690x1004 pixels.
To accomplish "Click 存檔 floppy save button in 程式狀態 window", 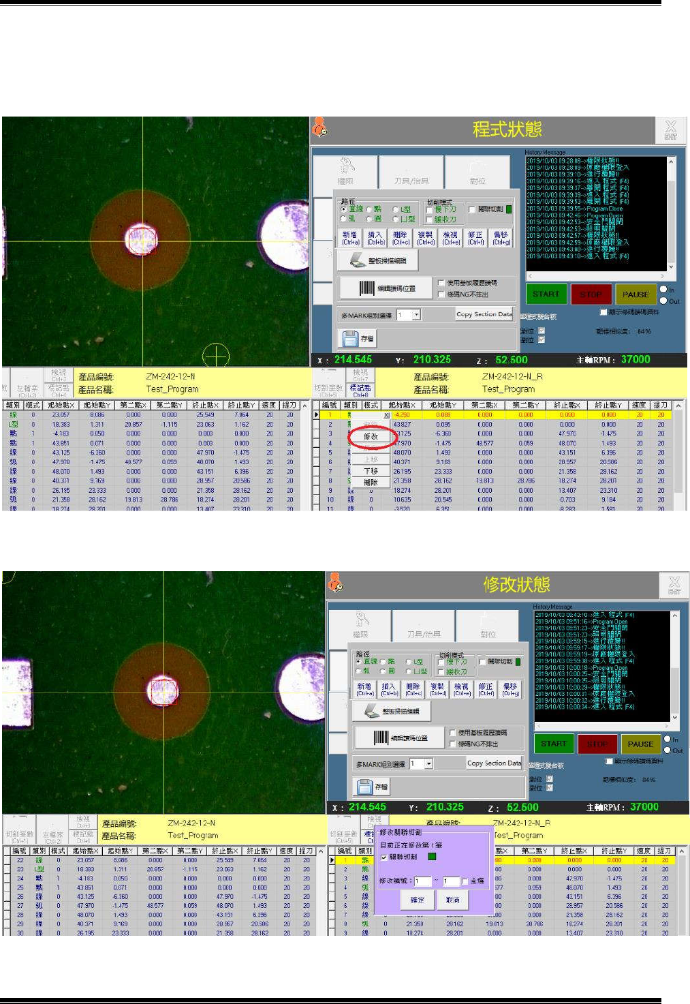I will click(x=358, y=338).
